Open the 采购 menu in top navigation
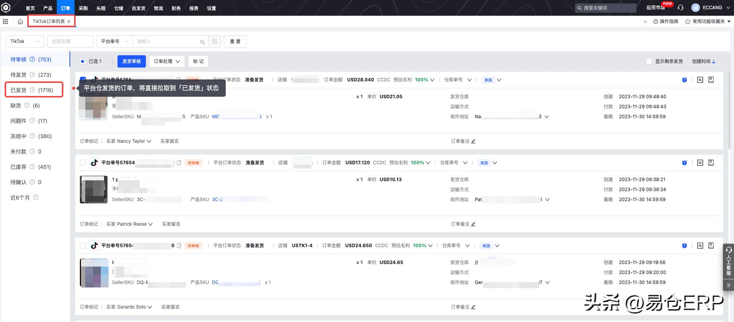Viewport: 734px width, 322px height. [x=83, y=8]
